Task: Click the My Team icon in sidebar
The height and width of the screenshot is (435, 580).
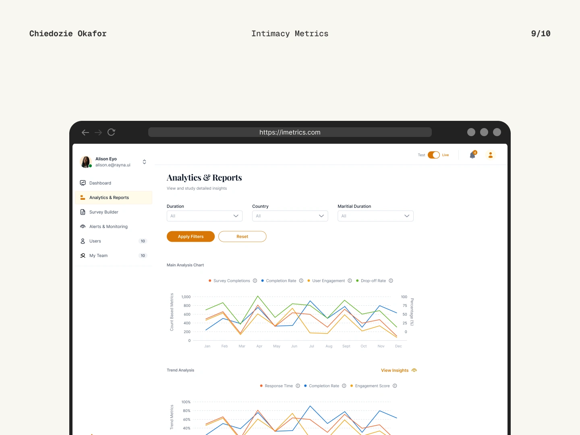Action: (83, 256)
